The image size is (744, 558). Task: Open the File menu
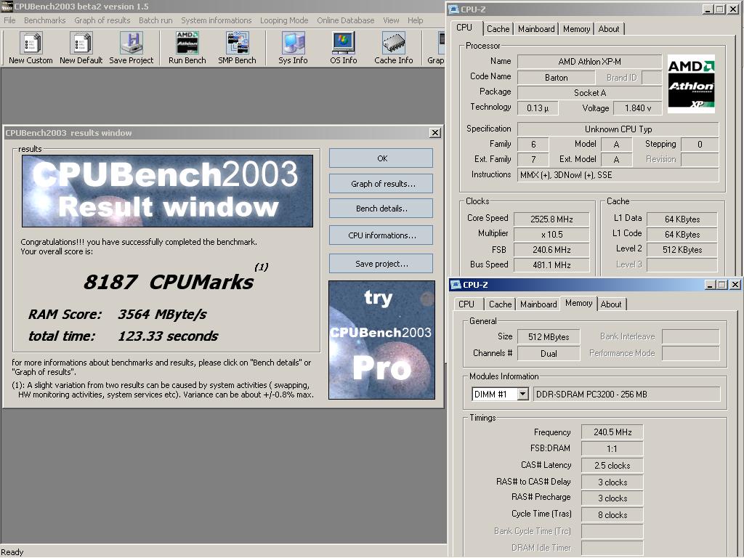point(9,20)
